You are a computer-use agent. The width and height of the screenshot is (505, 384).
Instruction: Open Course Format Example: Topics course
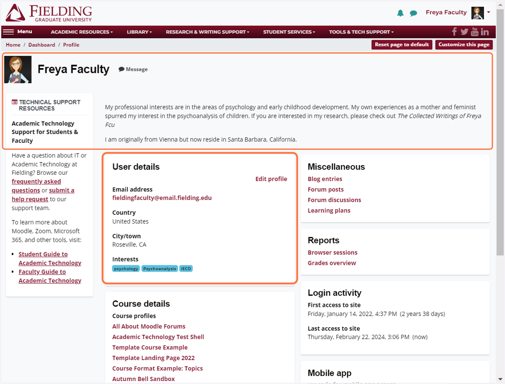coord(157,368)
